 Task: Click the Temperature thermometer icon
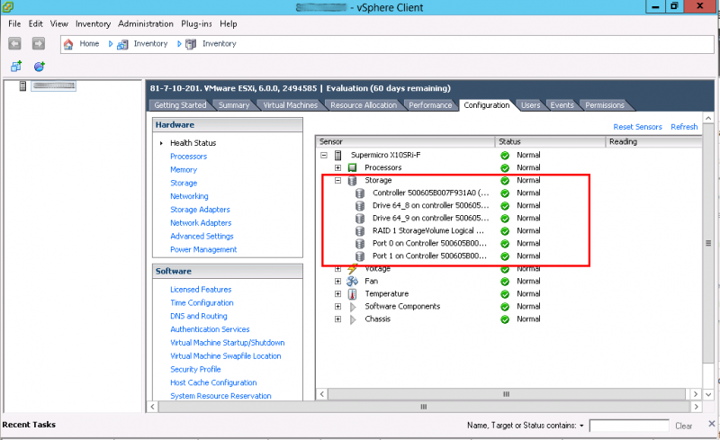pyautogui.click(x=352, y=294)
